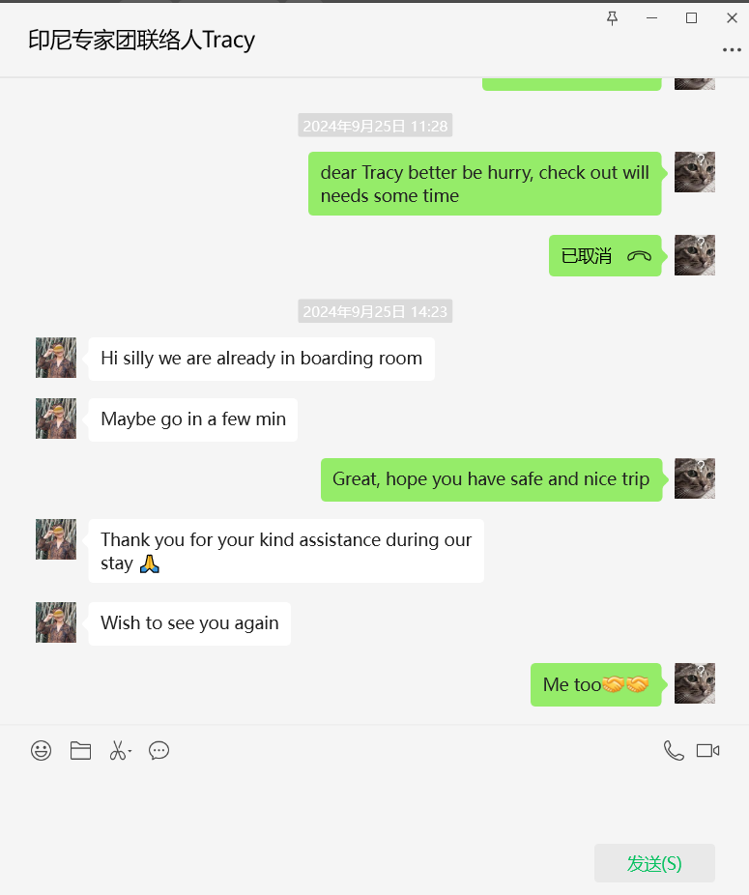Click Tracy's avatar beside 'Thank you' message
This screenshot has width=749, height=895.
[x=56, y=539]
